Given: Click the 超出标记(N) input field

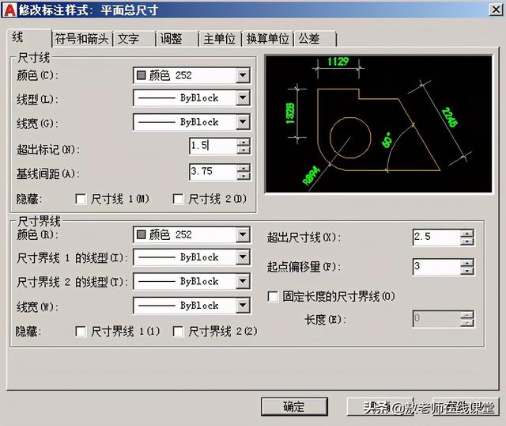Looking at the screenshot, I should pos(213,146).
